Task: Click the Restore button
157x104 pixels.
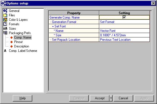Action: 79,98
